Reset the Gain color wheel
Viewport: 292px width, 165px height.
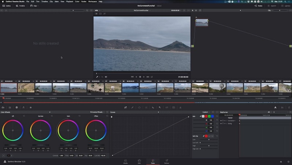click(x=80, y=116)
